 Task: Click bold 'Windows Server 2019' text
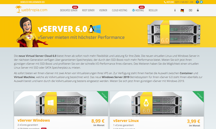click(116, 77)
